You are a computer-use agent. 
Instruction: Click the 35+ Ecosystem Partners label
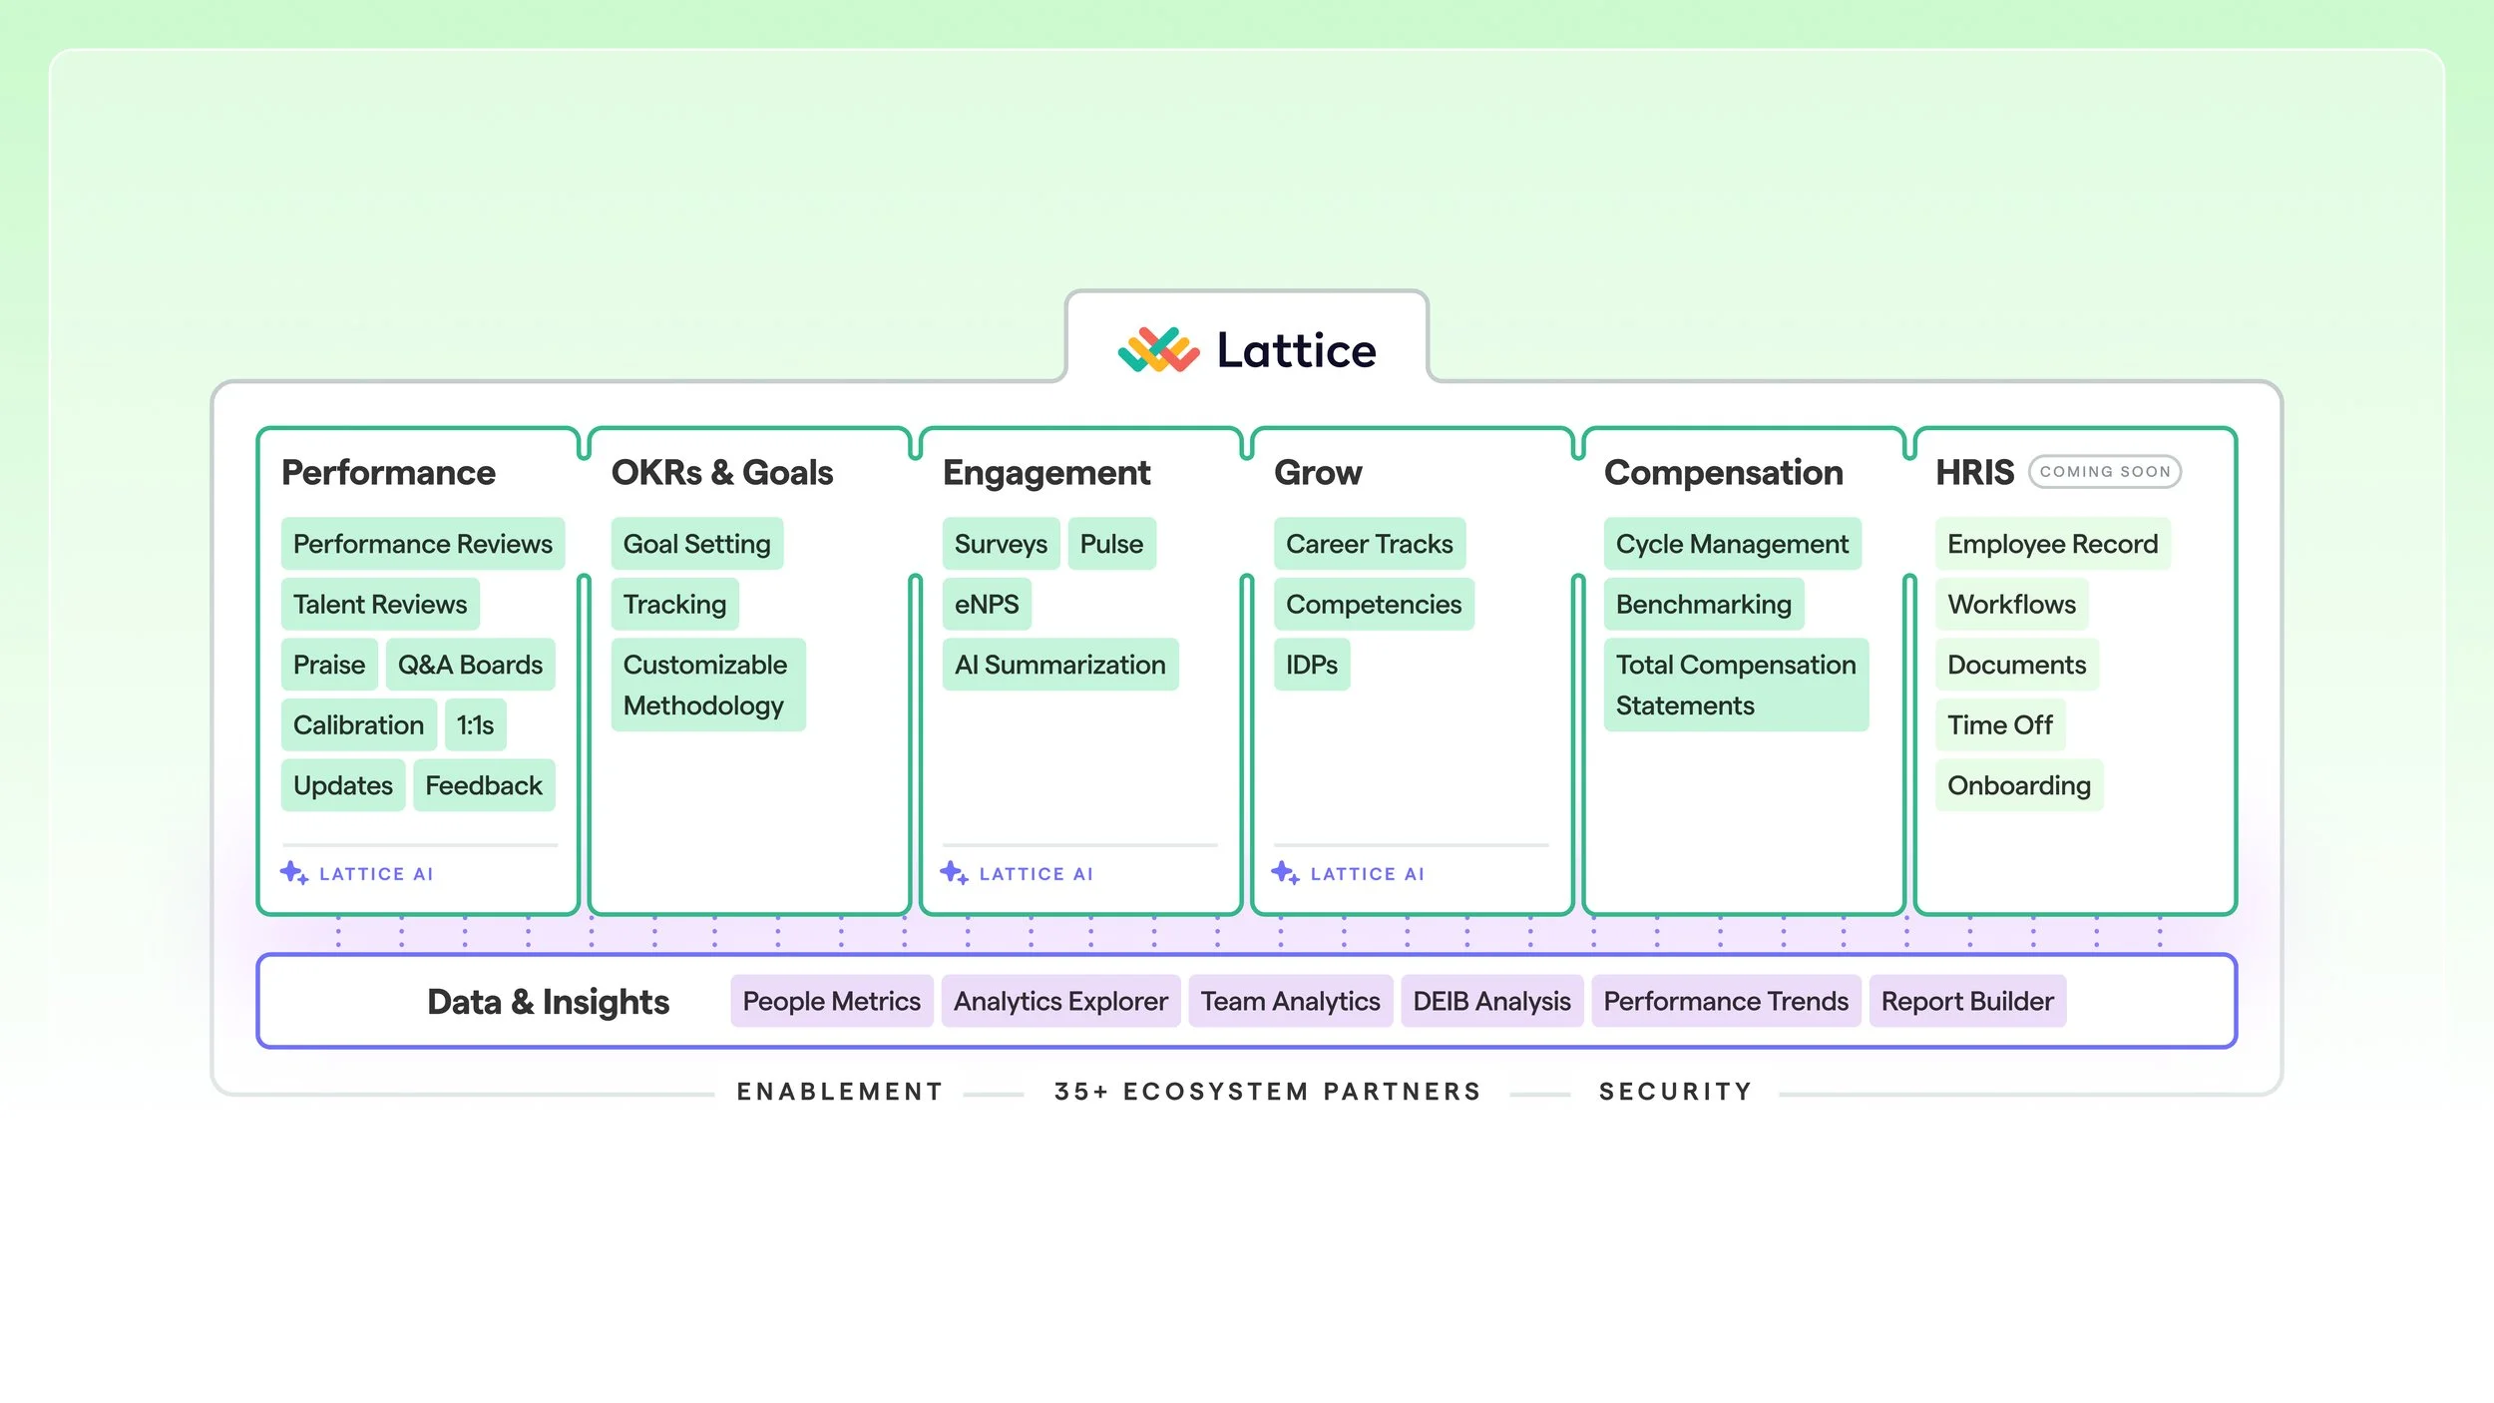pyautogui.click(x=1267, y=1092)
